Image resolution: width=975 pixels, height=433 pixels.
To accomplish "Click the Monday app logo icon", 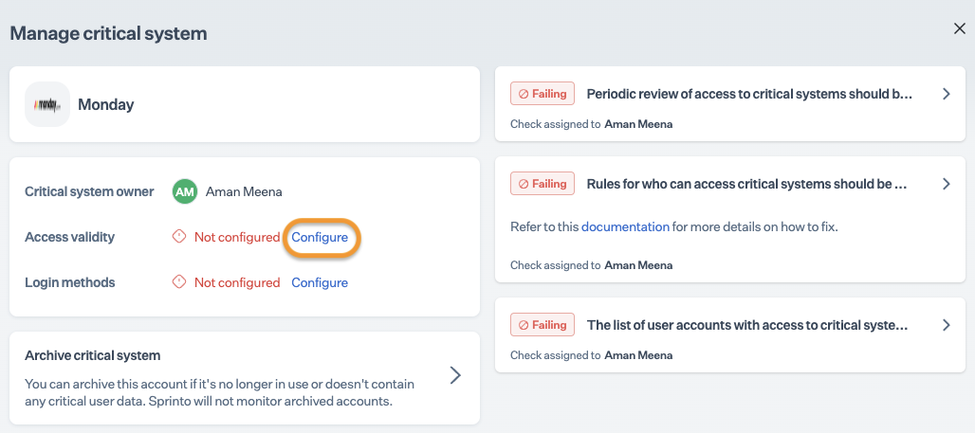I will point(47,104).
